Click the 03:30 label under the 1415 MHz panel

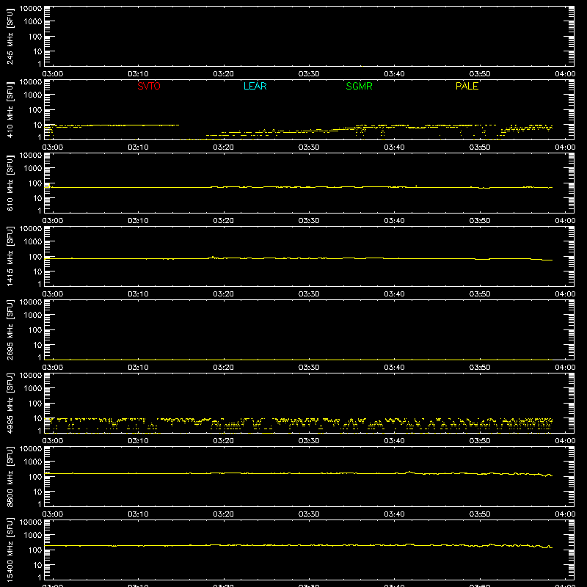click(x=309, y=294)
